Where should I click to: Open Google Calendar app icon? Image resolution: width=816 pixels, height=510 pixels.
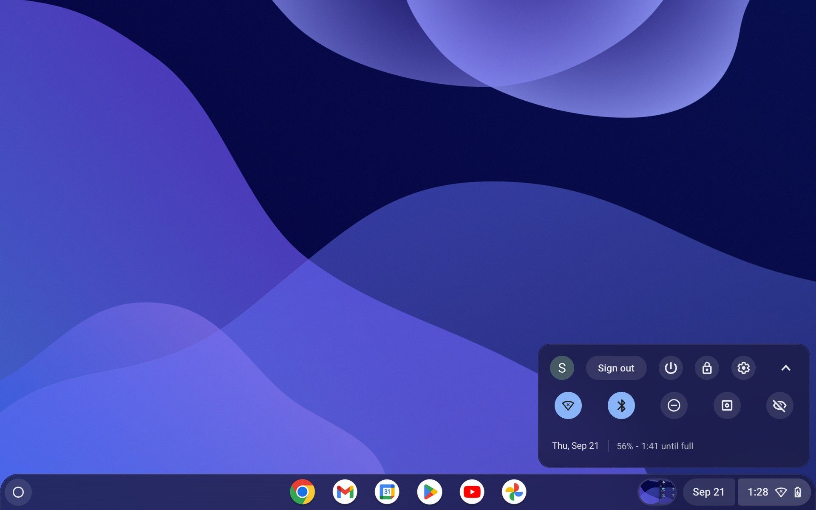point(387,492)
